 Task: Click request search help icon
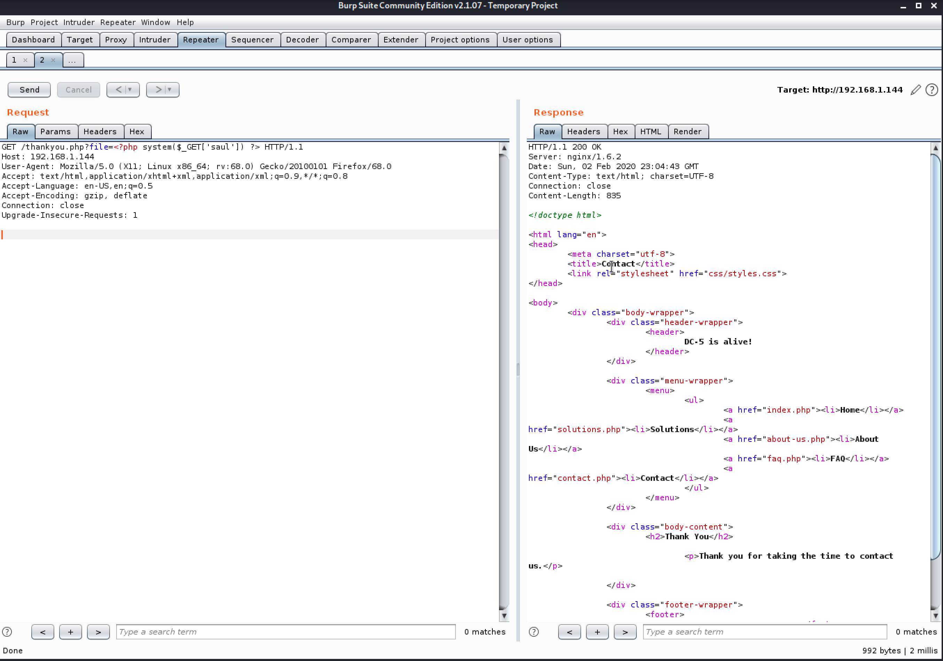click(7, 632)
